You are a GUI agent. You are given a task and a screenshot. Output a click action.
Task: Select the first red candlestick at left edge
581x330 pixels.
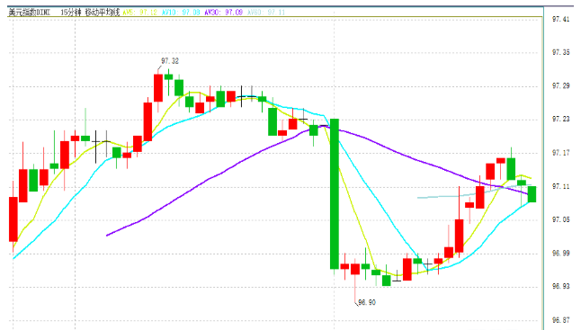(13, 219)
